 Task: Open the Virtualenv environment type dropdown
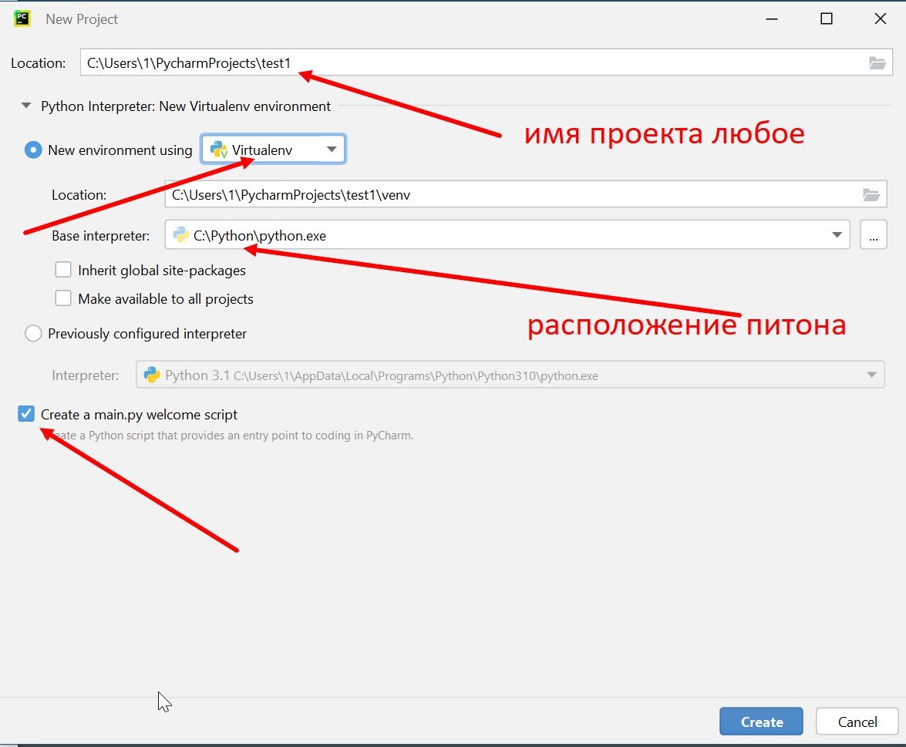[x=273, y=150]
